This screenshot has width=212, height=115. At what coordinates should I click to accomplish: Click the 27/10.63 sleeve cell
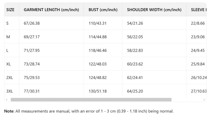pyautogui.click(x=199, y=91)
